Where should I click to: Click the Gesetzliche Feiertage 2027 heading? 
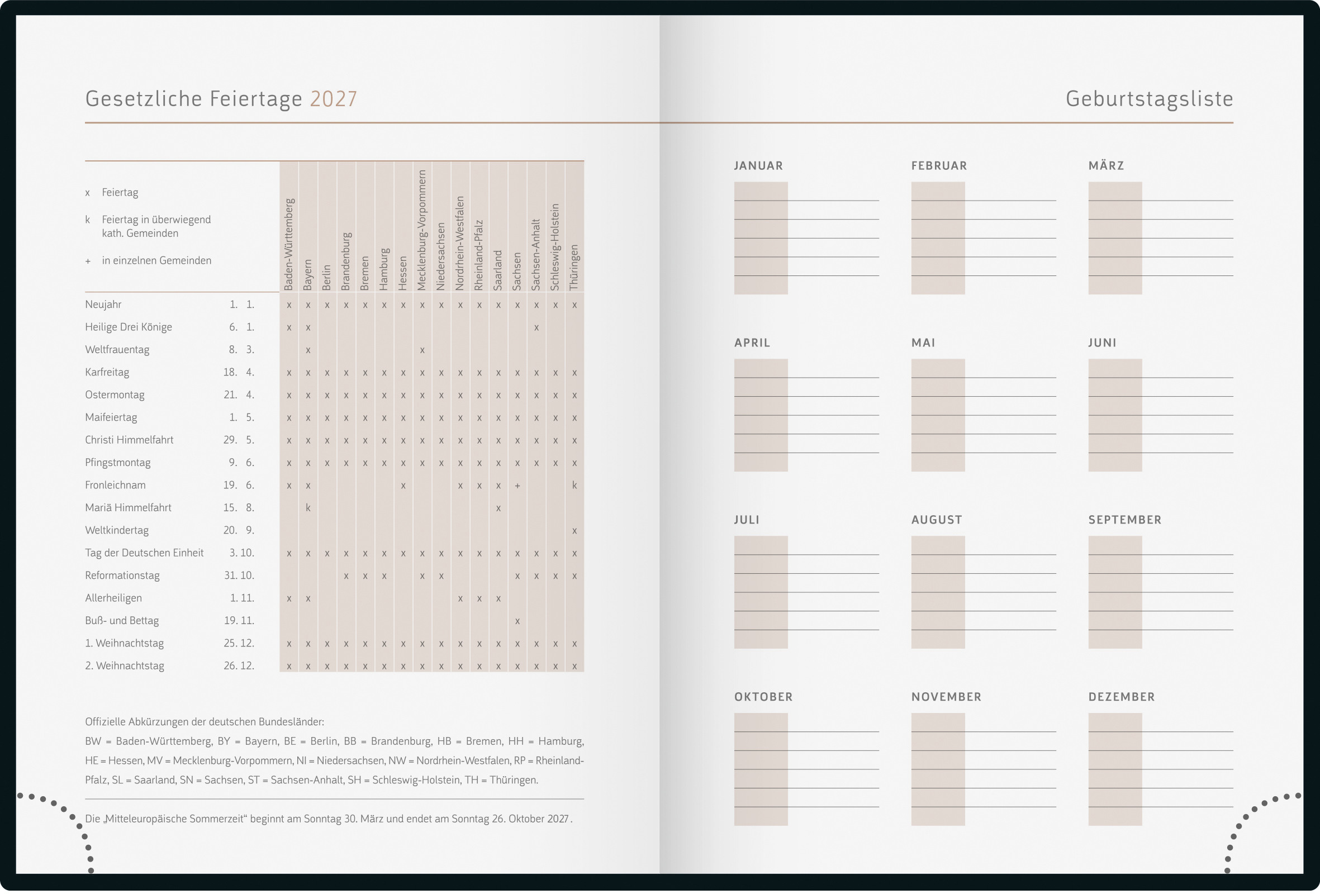click(x=221, y=99)
